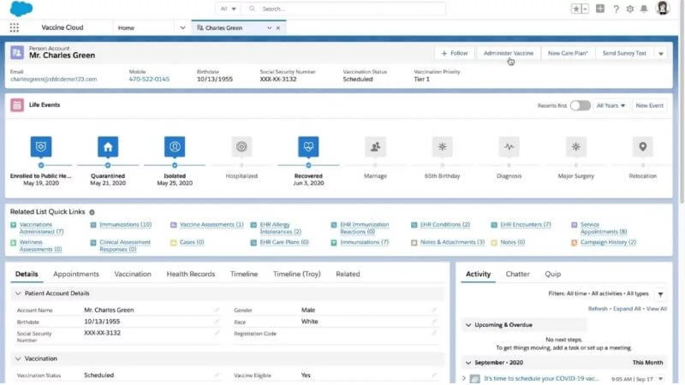Click the Hospitalized life event icon
The width and height of the screenshot is (685, 385).
(x=241, y=147)
